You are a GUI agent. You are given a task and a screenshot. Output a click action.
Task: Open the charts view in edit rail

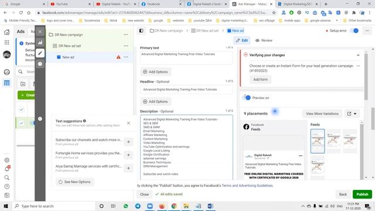click(x=40, y=43)
